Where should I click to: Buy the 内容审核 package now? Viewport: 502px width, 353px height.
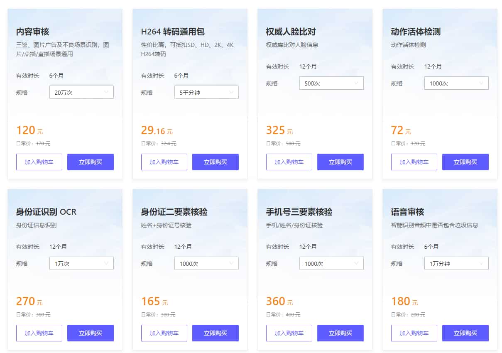point(91,162)
